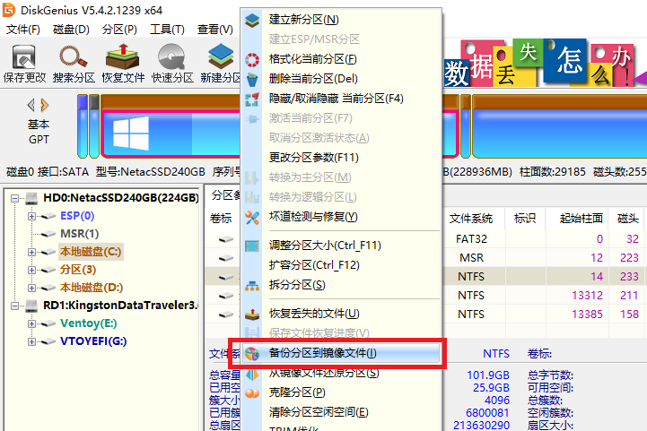
Task: Expand the VTOYEFI(G:) tree node
Action: click(31, 341)
